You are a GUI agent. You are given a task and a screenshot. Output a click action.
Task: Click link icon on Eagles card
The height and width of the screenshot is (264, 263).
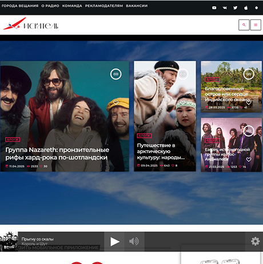point(249,131)
